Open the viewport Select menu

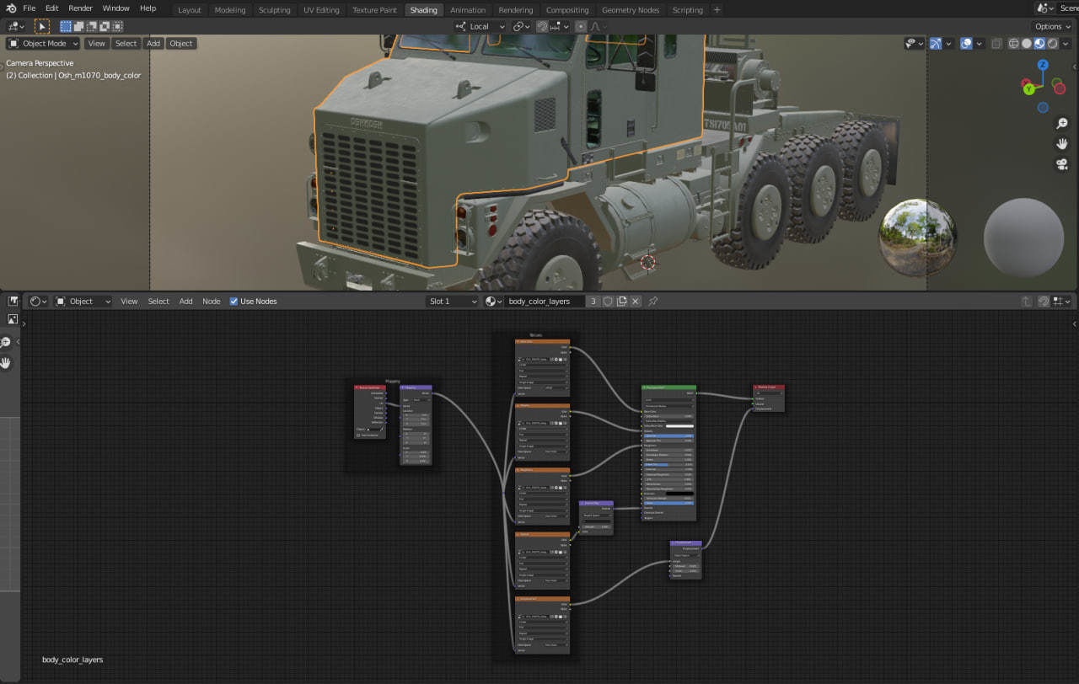coord(126,43)
